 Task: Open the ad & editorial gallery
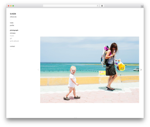pyautogui.click(x=14, y=41)
